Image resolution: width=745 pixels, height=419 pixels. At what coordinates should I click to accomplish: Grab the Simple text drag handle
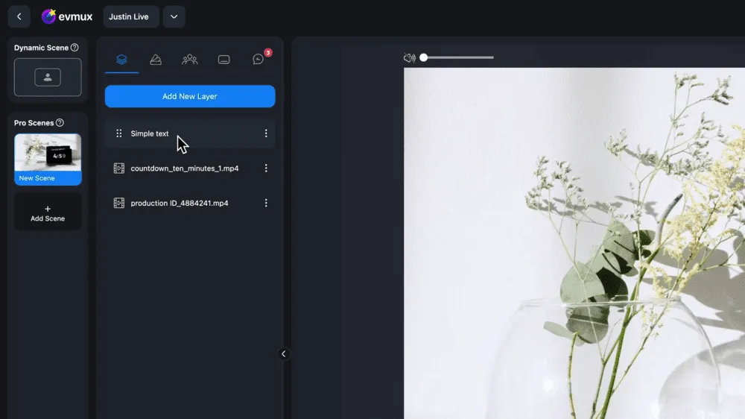[x=119, y=133]
